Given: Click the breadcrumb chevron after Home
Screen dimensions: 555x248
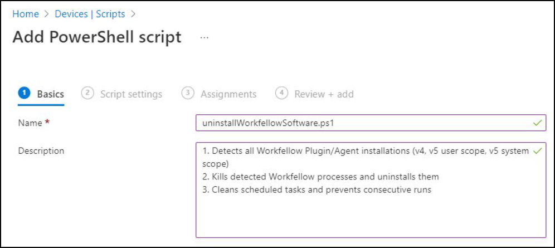Looking at the screenshot, I should pos(46,14).
